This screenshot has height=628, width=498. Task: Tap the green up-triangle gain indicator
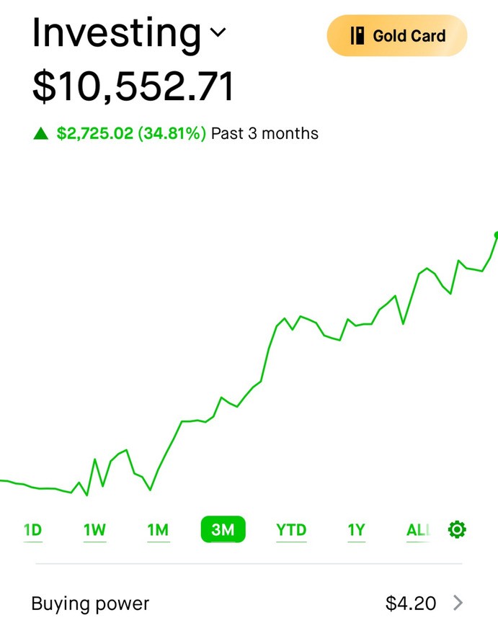(x=41, y=133)
